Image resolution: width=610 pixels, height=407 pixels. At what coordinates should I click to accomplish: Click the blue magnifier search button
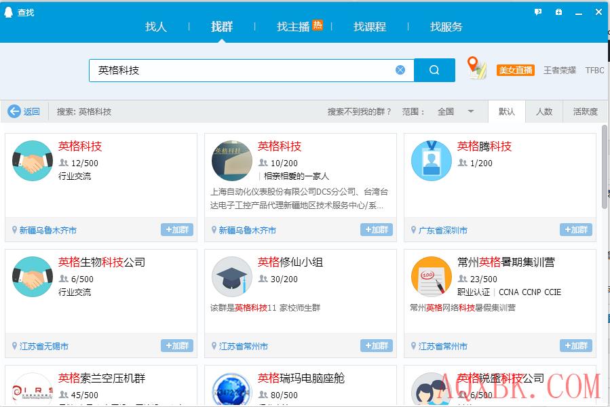click(x=434, y=70)
